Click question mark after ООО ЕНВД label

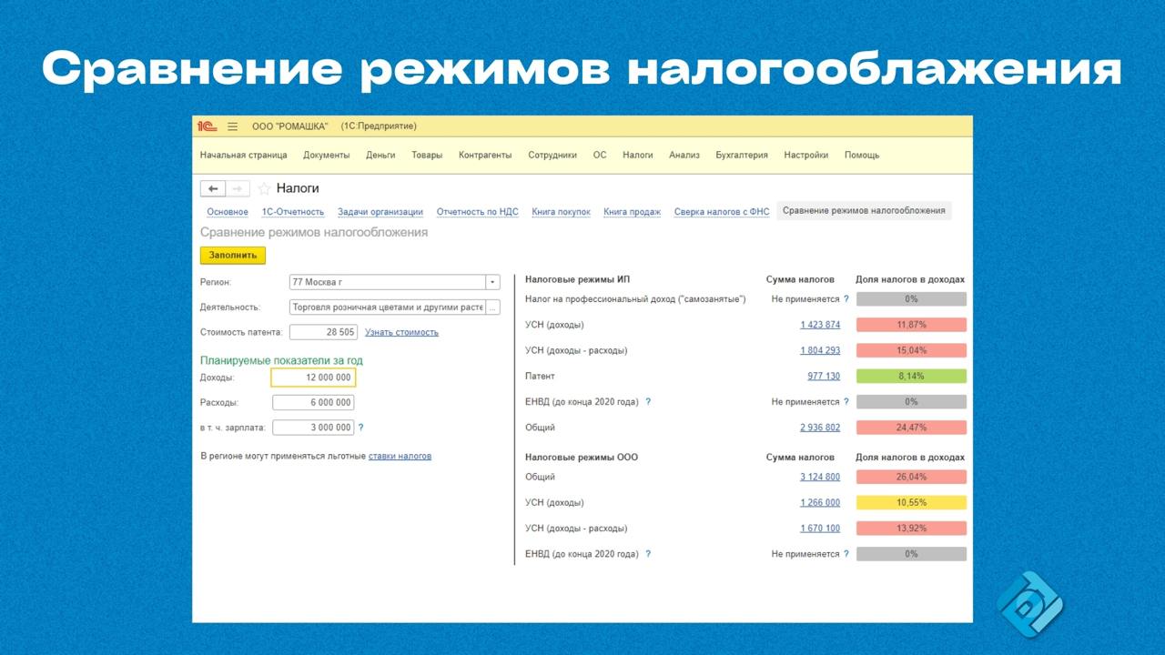coord(648,554)
